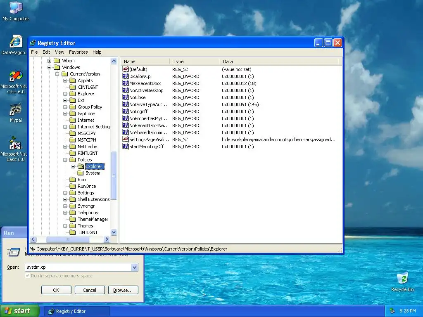
Task: Click the Run folder icon in tree
Action: tap(72, 180)
